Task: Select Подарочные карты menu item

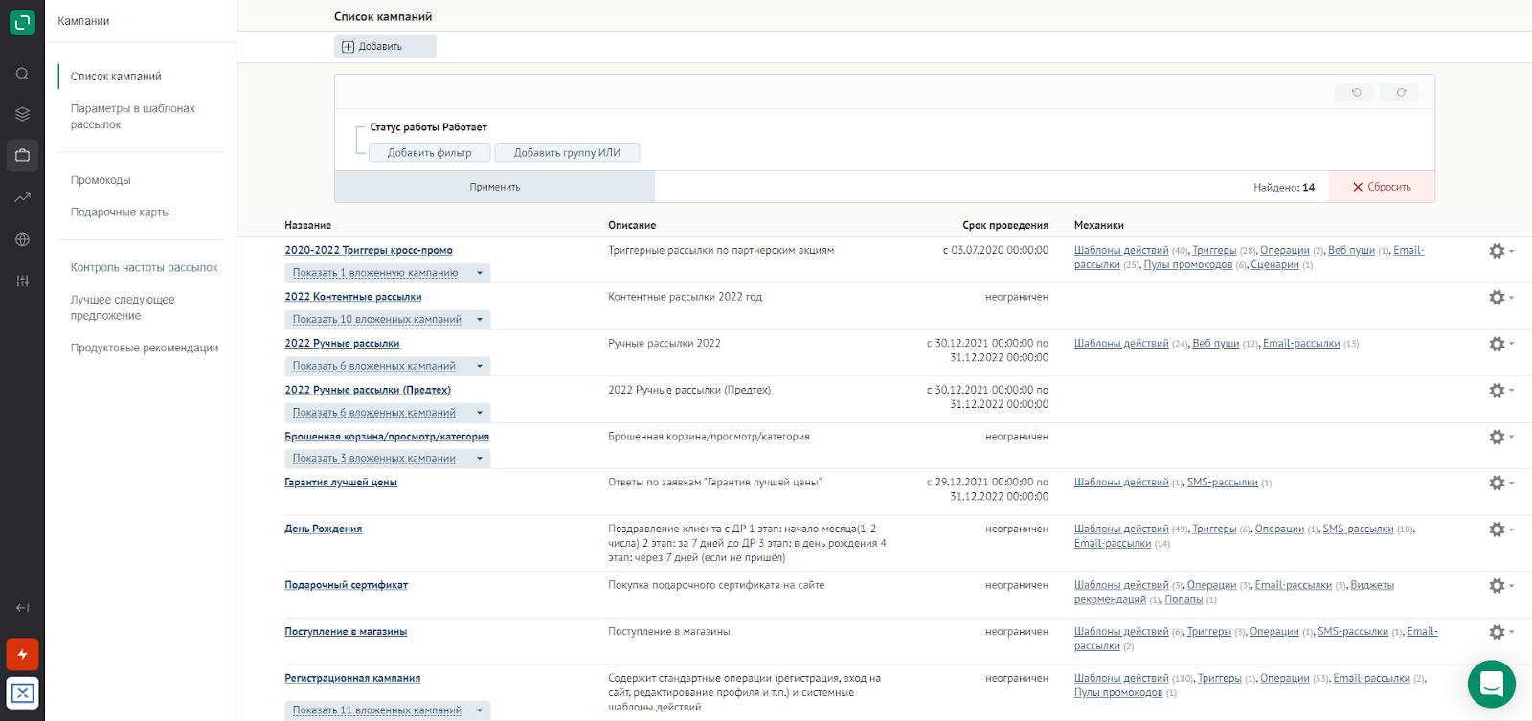Action: click(x=120, y=213)
